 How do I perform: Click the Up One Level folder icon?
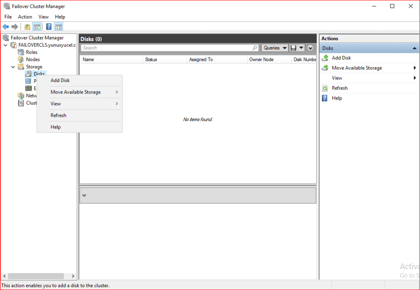[27, 27]
